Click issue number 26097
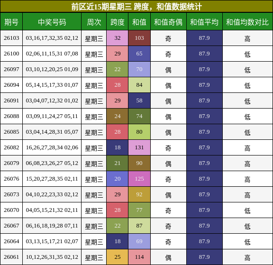 11,69
